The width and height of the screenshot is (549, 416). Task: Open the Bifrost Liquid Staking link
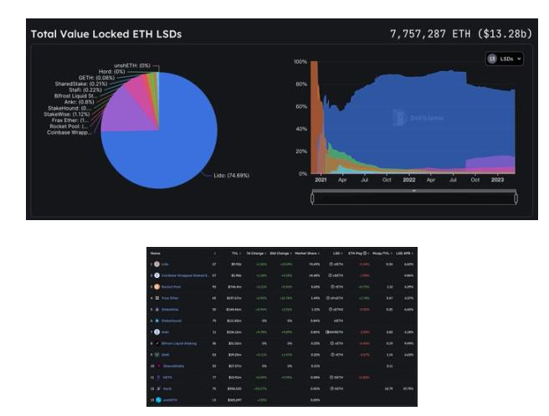point(179,343)
